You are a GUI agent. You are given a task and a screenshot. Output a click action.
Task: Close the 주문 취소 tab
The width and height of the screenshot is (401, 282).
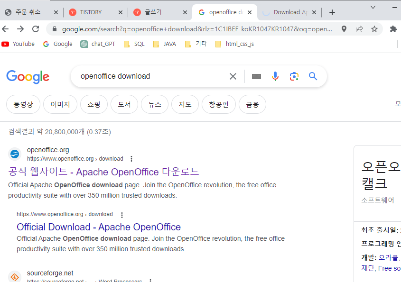click(56, 12)
